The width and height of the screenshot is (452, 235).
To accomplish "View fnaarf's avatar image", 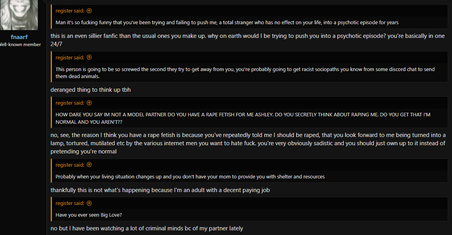I will (19, 15).
